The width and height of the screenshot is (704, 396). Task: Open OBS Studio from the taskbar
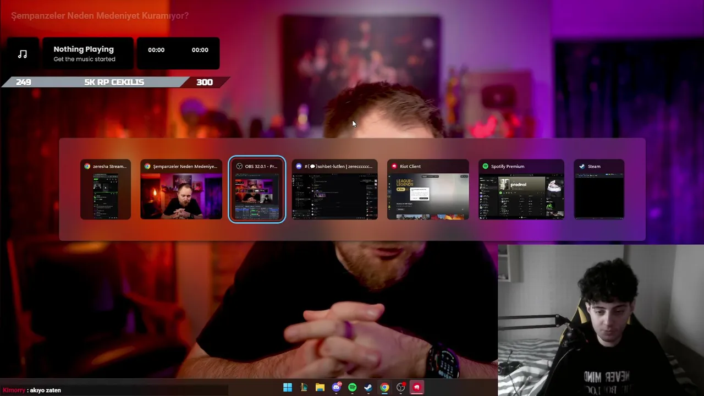pos(400,388)
